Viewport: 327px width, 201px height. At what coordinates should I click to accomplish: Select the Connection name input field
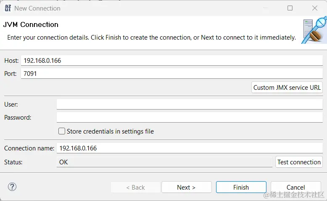189,148
